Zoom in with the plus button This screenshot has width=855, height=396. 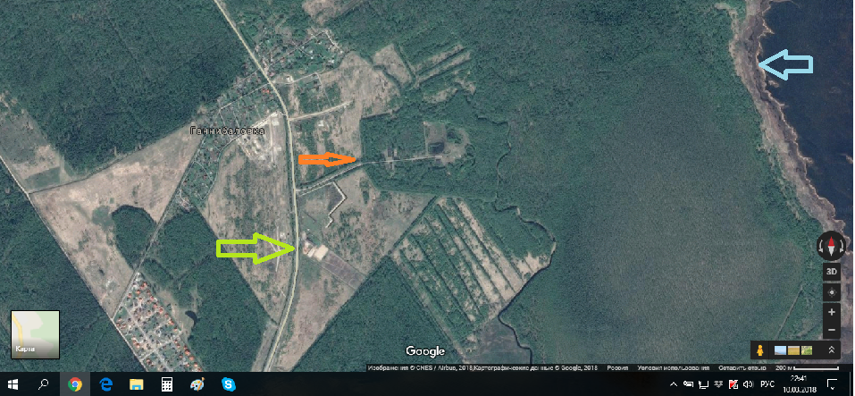[831, 312]
